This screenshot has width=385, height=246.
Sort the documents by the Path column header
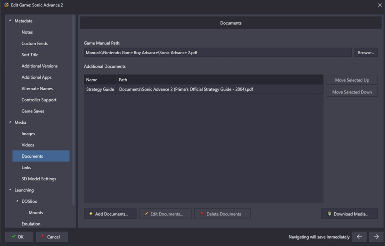click(220, 80)
